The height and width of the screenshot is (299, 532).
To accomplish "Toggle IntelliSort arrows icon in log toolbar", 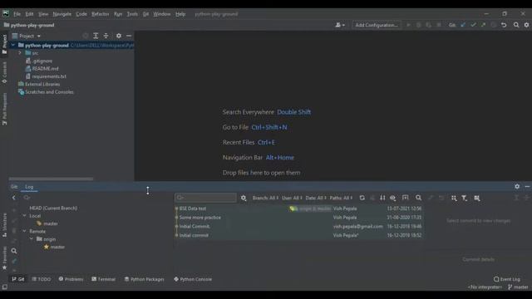I will [x=382, y=198].
